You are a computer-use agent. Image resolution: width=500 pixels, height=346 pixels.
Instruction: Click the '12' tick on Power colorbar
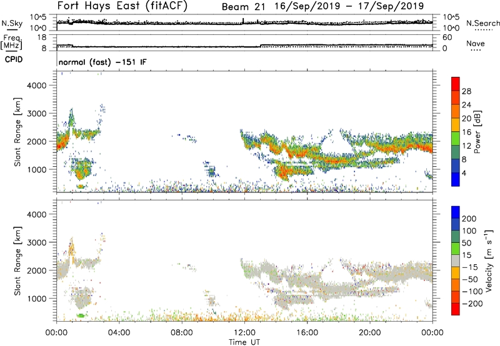point(466,146)
